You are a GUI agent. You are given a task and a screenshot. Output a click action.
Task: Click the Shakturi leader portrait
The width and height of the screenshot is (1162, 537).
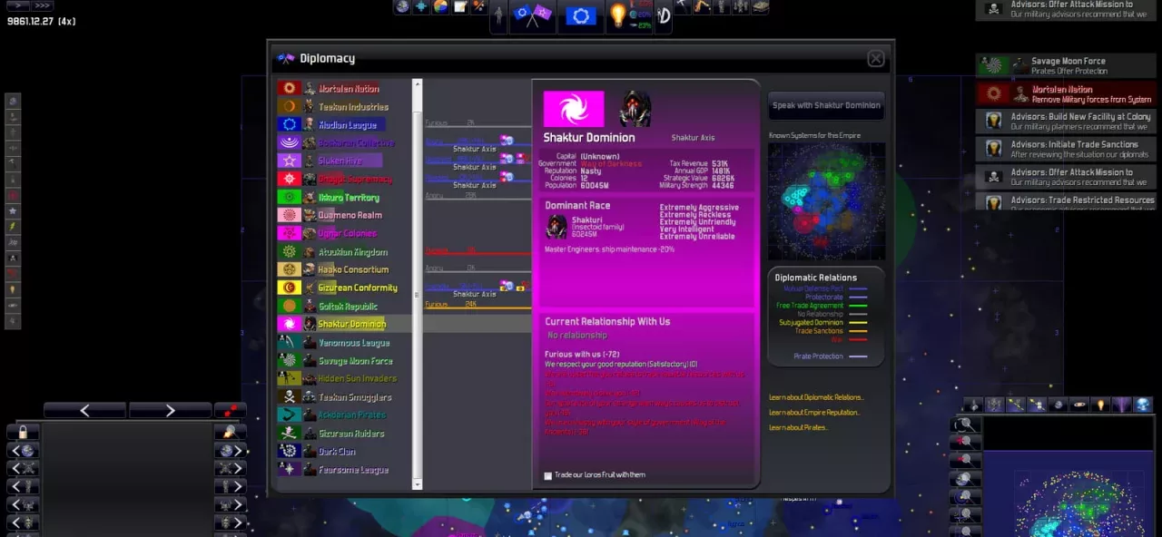click(635, 109)
